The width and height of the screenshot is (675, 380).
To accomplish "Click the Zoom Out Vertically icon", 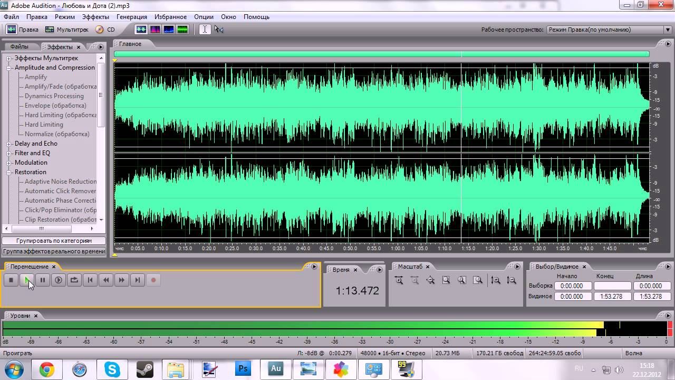I will [x=512, y=281].
